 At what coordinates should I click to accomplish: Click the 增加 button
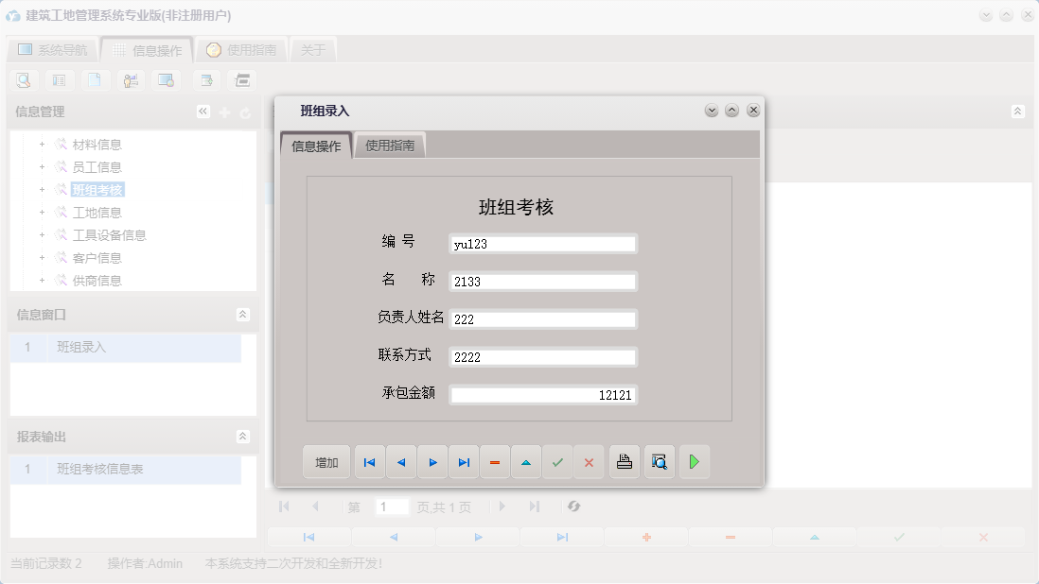pos(326,461)
